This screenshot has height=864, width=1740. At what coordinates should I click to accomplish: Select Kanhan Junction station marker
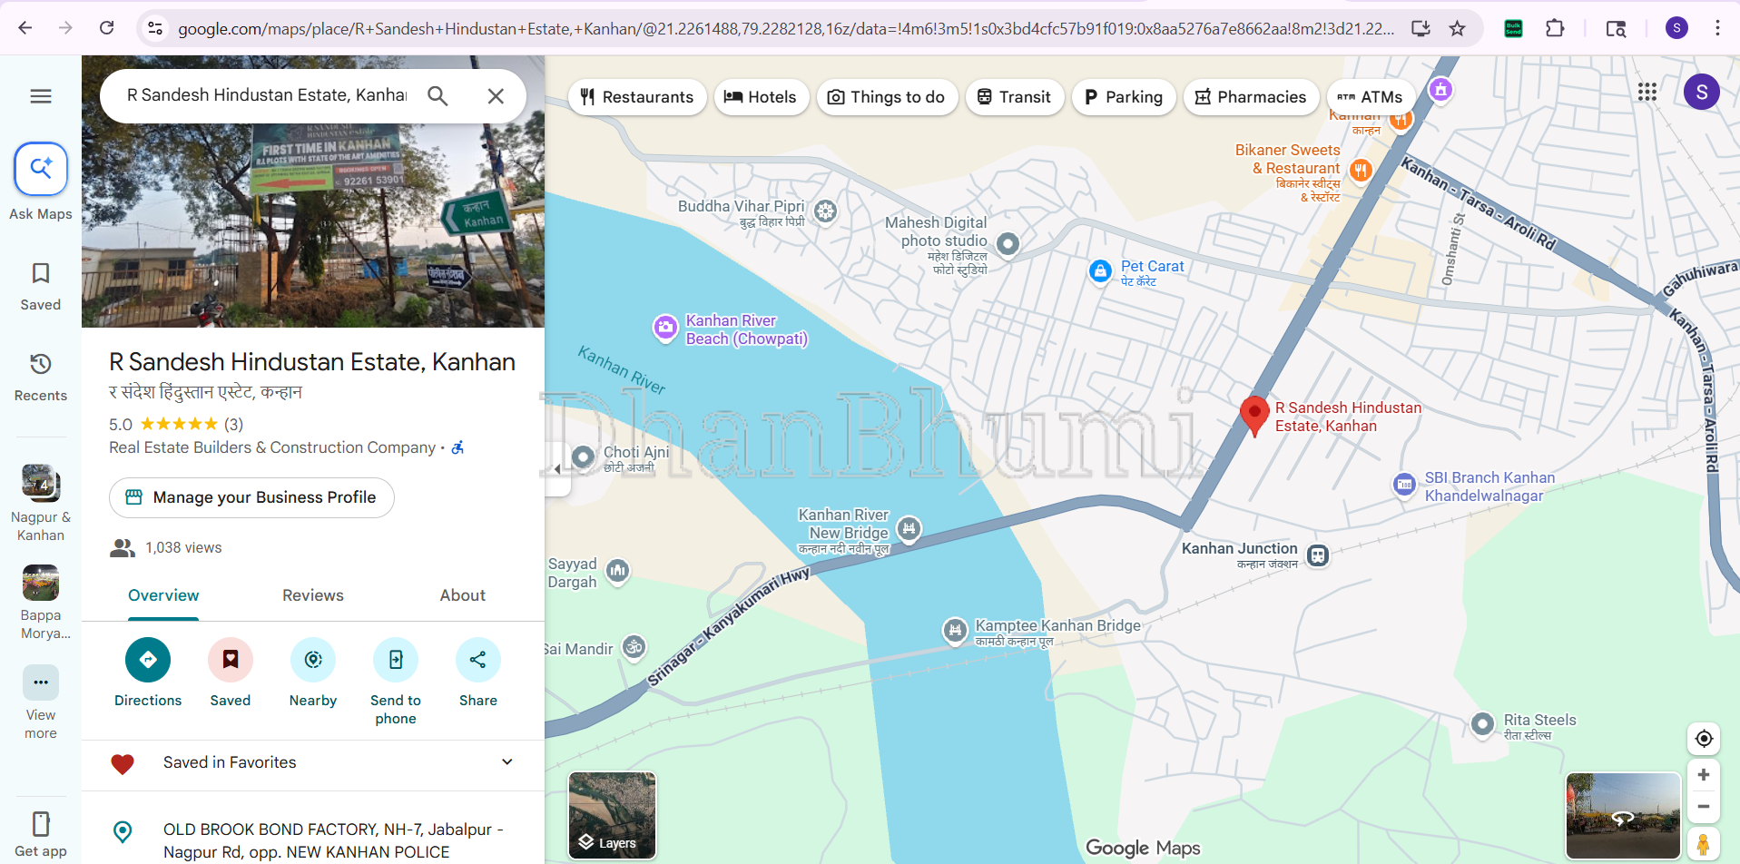(1319, 555)
